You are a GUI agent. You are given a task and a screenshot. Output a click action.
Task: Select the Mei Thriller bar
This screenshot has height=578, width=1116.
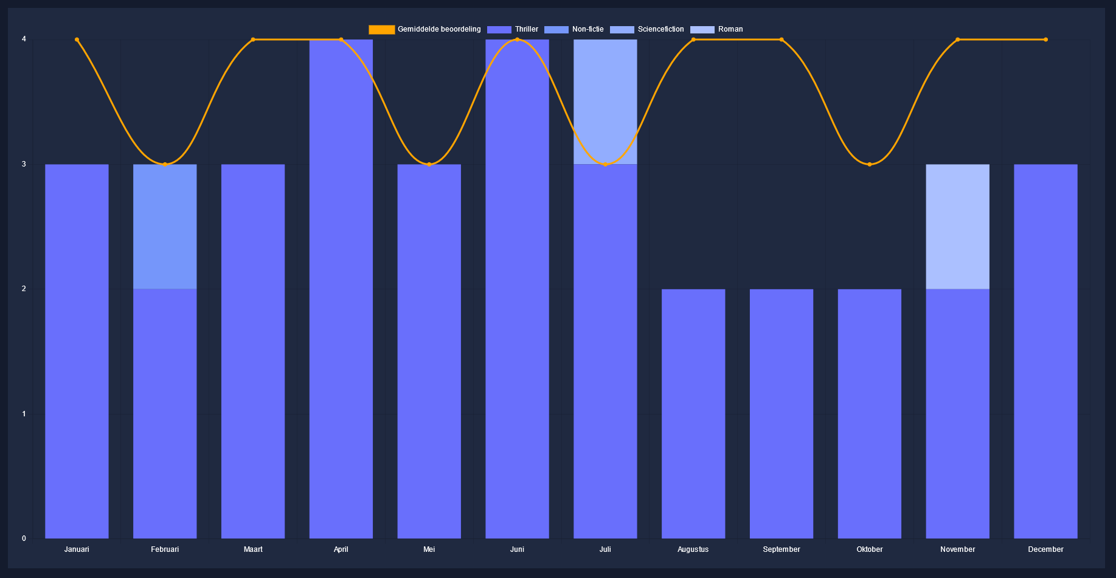coord(429,351)
